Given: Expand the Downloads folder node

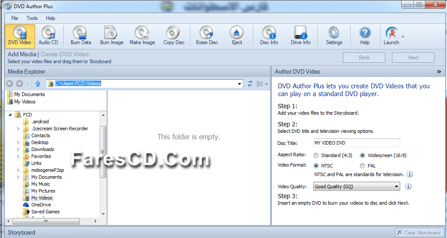Looking at the screenshot, I should (x=19, y=149).
